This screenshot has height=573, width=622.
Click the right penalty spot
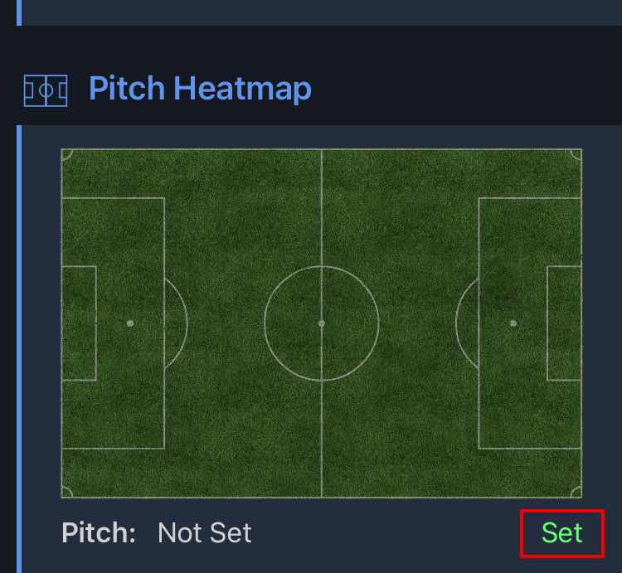click(513, 323)
